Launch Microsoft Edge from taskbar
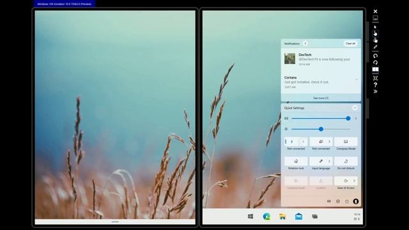This screenshot has width=409, height=230. click(x=266, y=217)
